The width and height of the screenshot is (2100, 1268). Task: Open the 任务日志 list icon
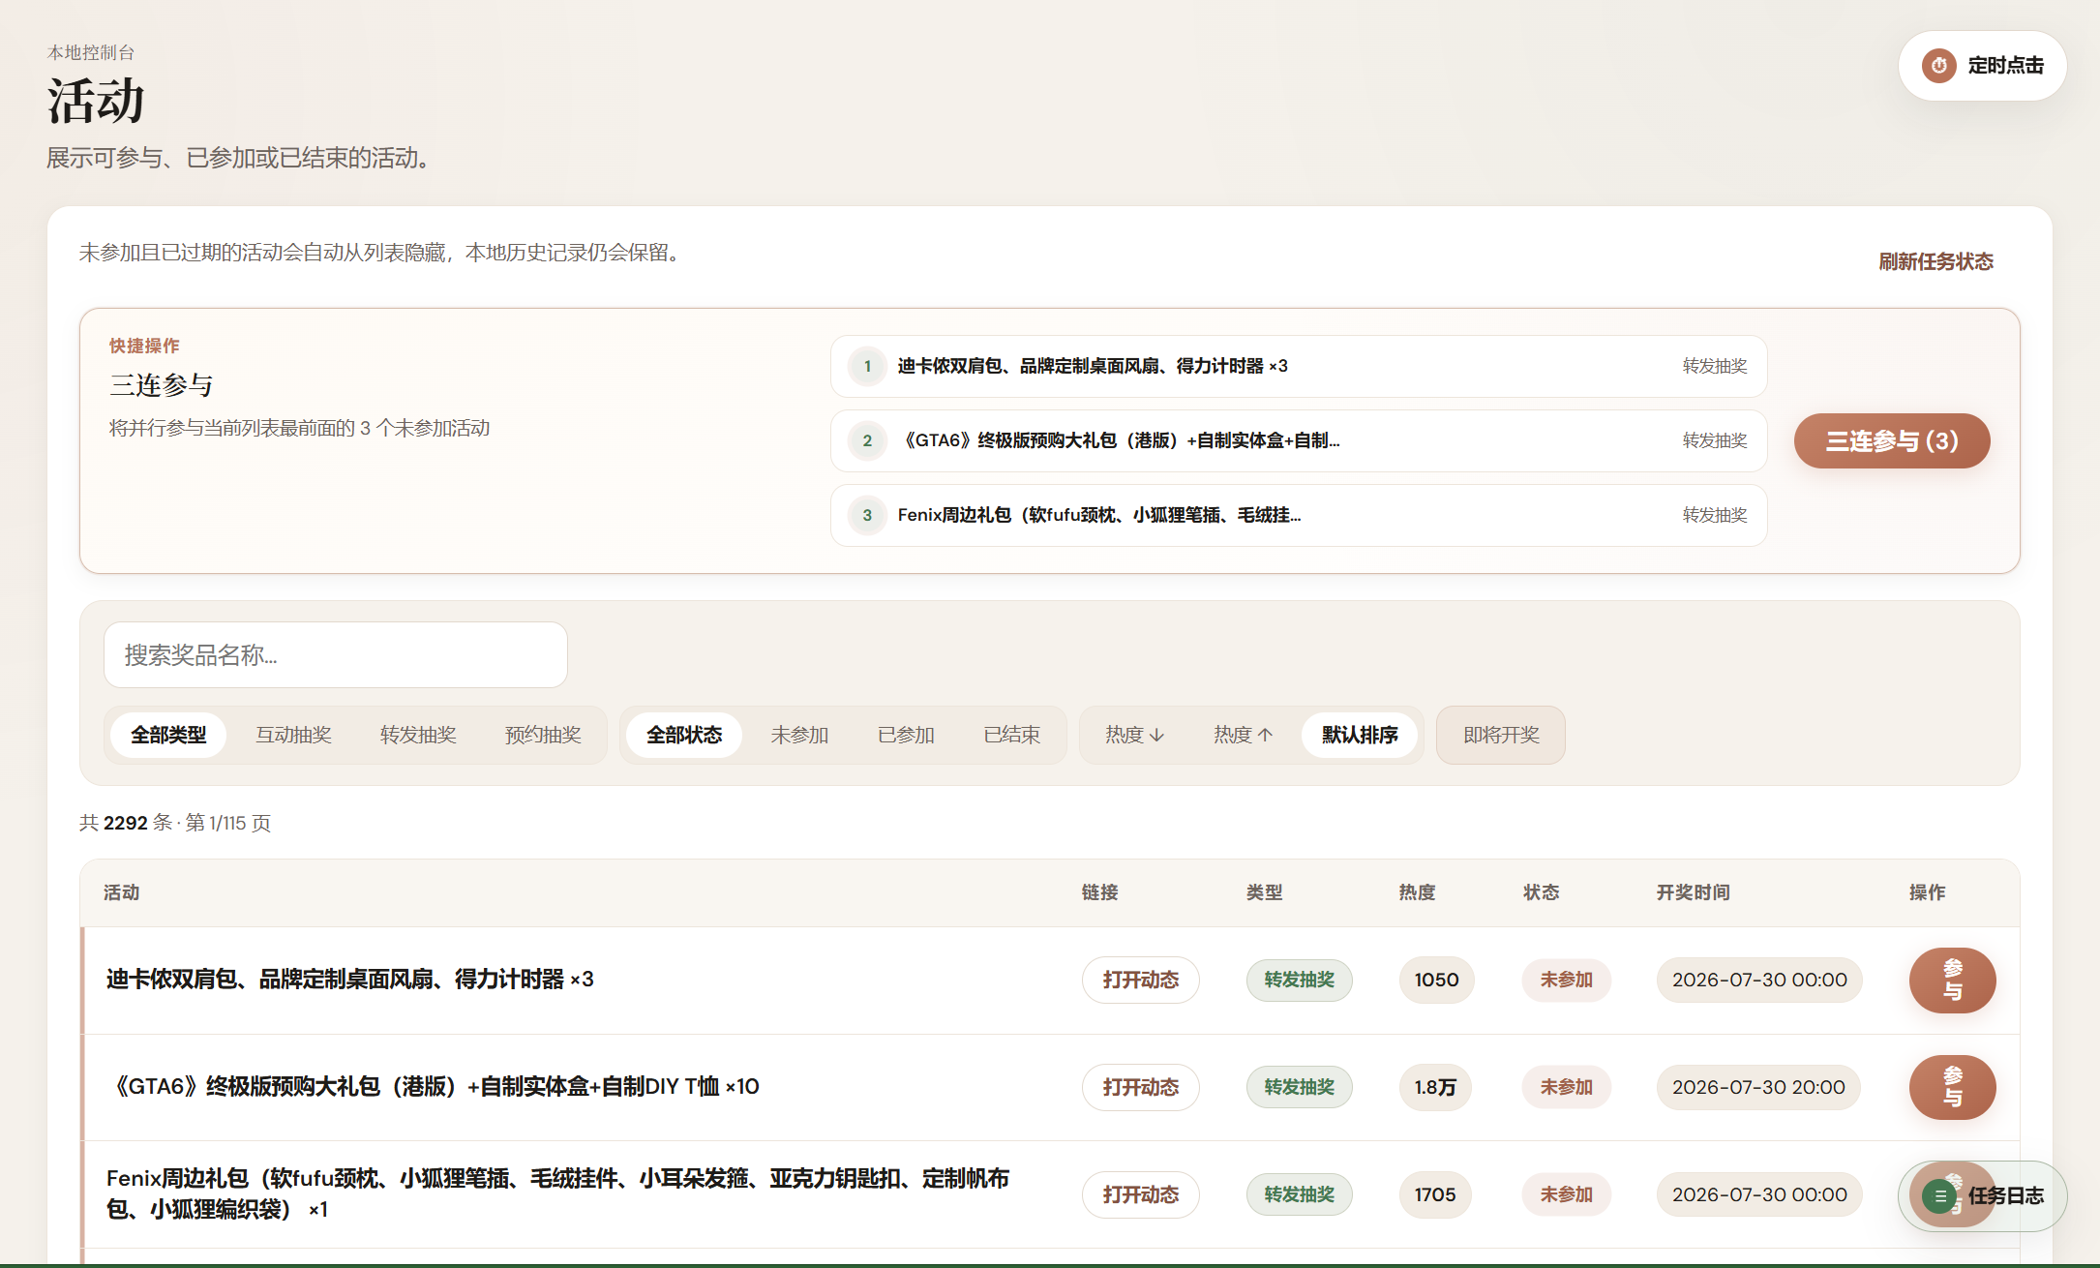pyautogui.click(x=1939, y=1196)
